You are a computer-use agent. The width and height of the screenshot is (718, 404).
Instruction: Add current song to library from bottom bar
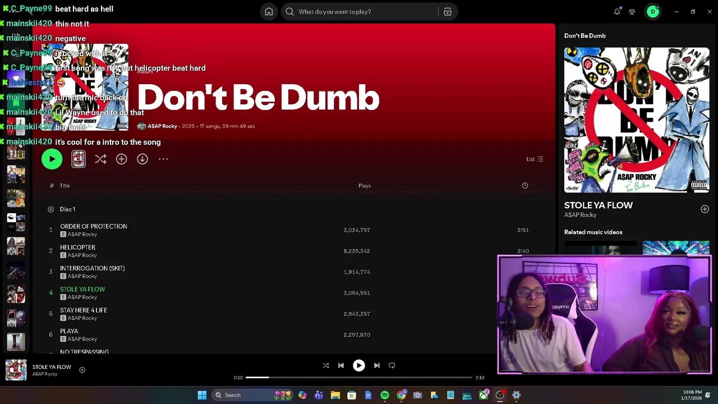[82, 370]
